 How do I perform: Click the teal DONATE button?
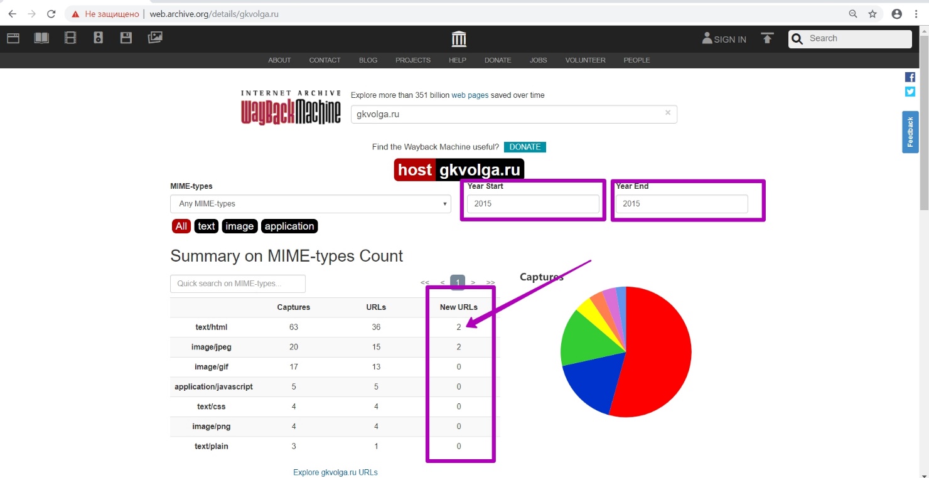click(525, 147)
